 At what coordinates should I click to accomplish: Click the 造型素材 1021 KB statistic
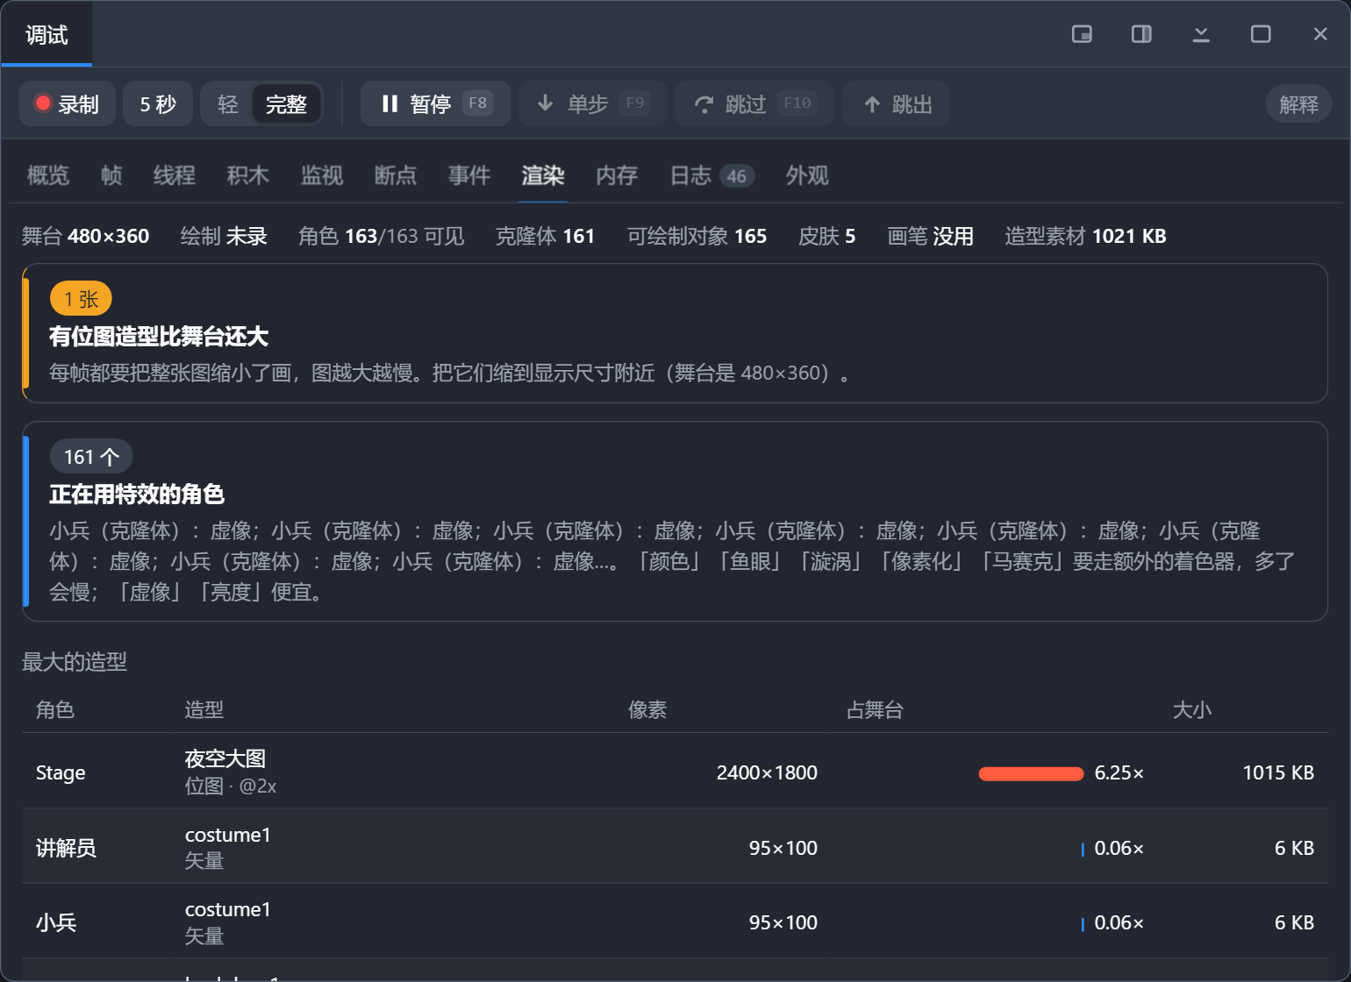point(1085,236)
